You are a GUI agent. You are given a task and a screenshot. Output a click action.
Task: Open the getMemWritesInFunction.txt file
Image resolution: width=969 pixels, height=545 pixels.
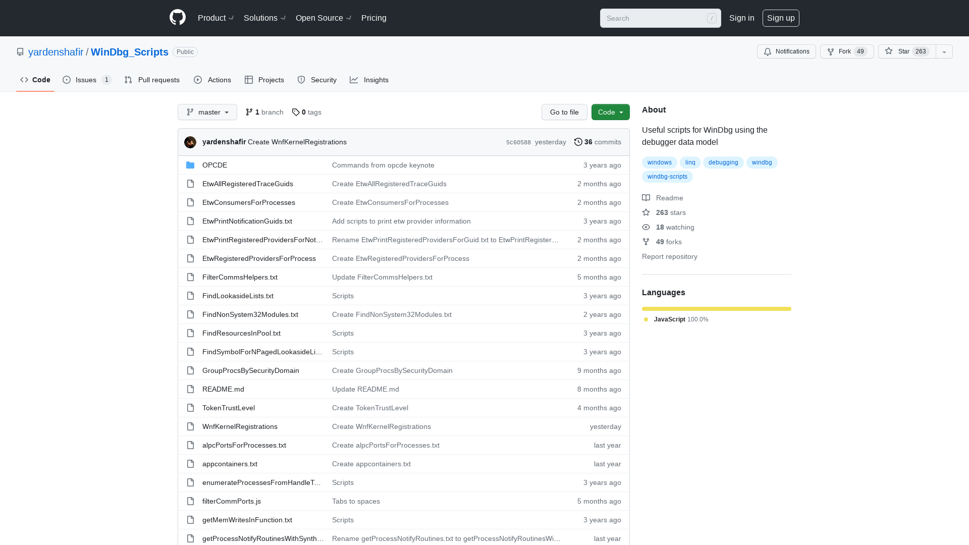point(247,520)
